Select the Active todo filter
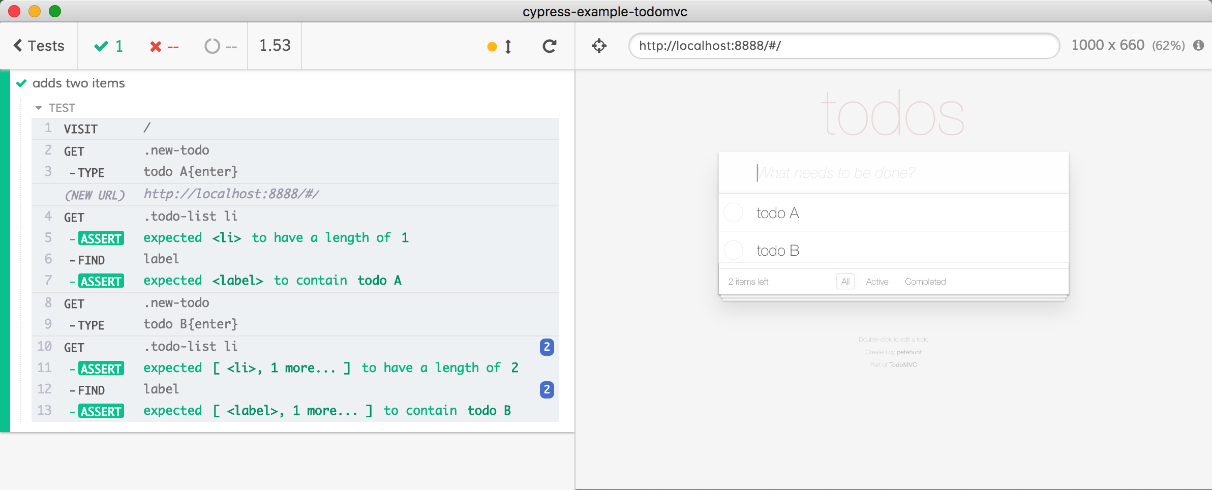Screen dimensions: 1212x490 click(x=877, y=282)
